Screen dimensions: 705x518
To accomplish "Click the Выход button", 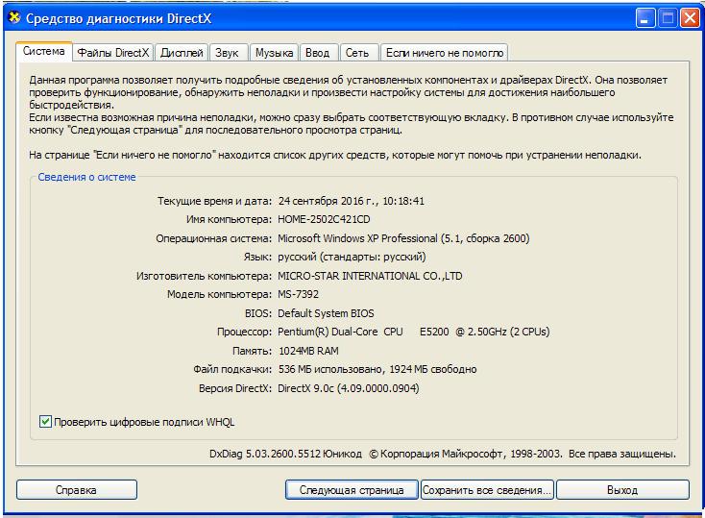I will click(622, 489).
